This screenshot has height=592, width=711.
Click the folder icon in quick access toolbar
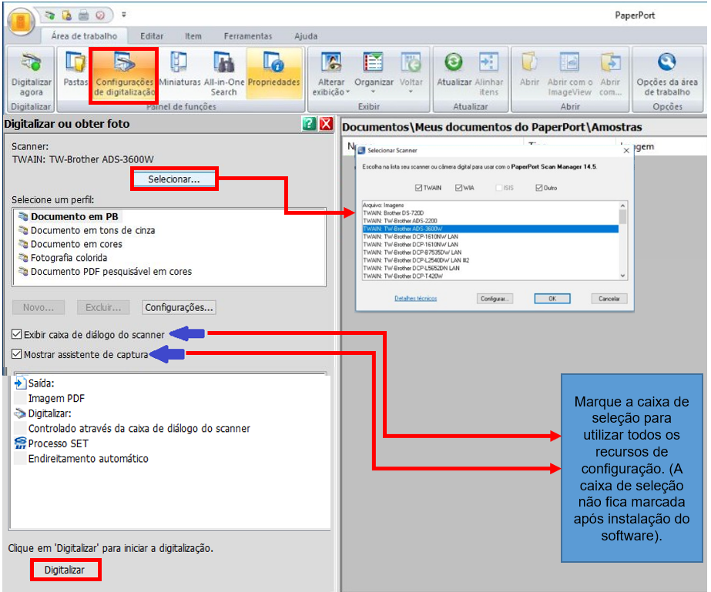click(67, 15)
